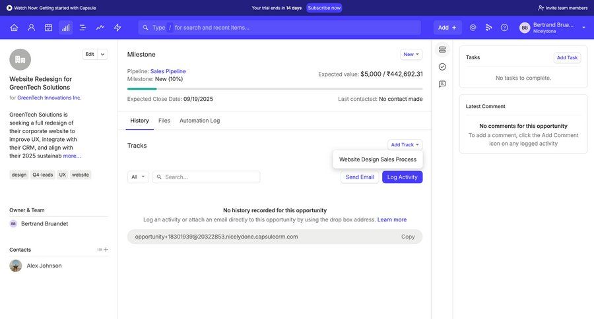The width and height of the screenshot is (594, 319).
Task: Show the tasks checkmark icon in side rail
Action: [442, 67]
